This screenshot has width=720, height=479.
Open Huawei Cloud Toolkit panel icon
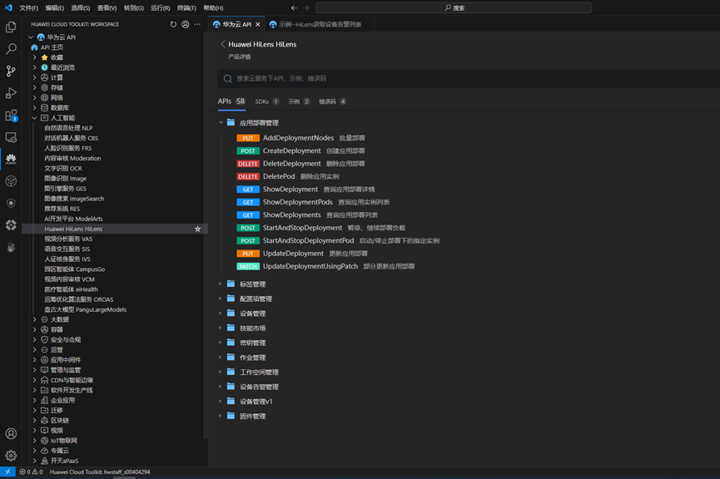pos(11,159)
